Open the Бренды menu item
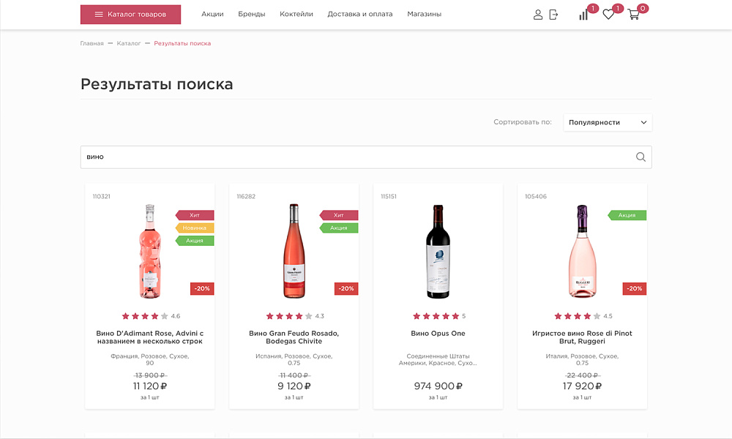This screenshot has height=439, width=732. 252,13
